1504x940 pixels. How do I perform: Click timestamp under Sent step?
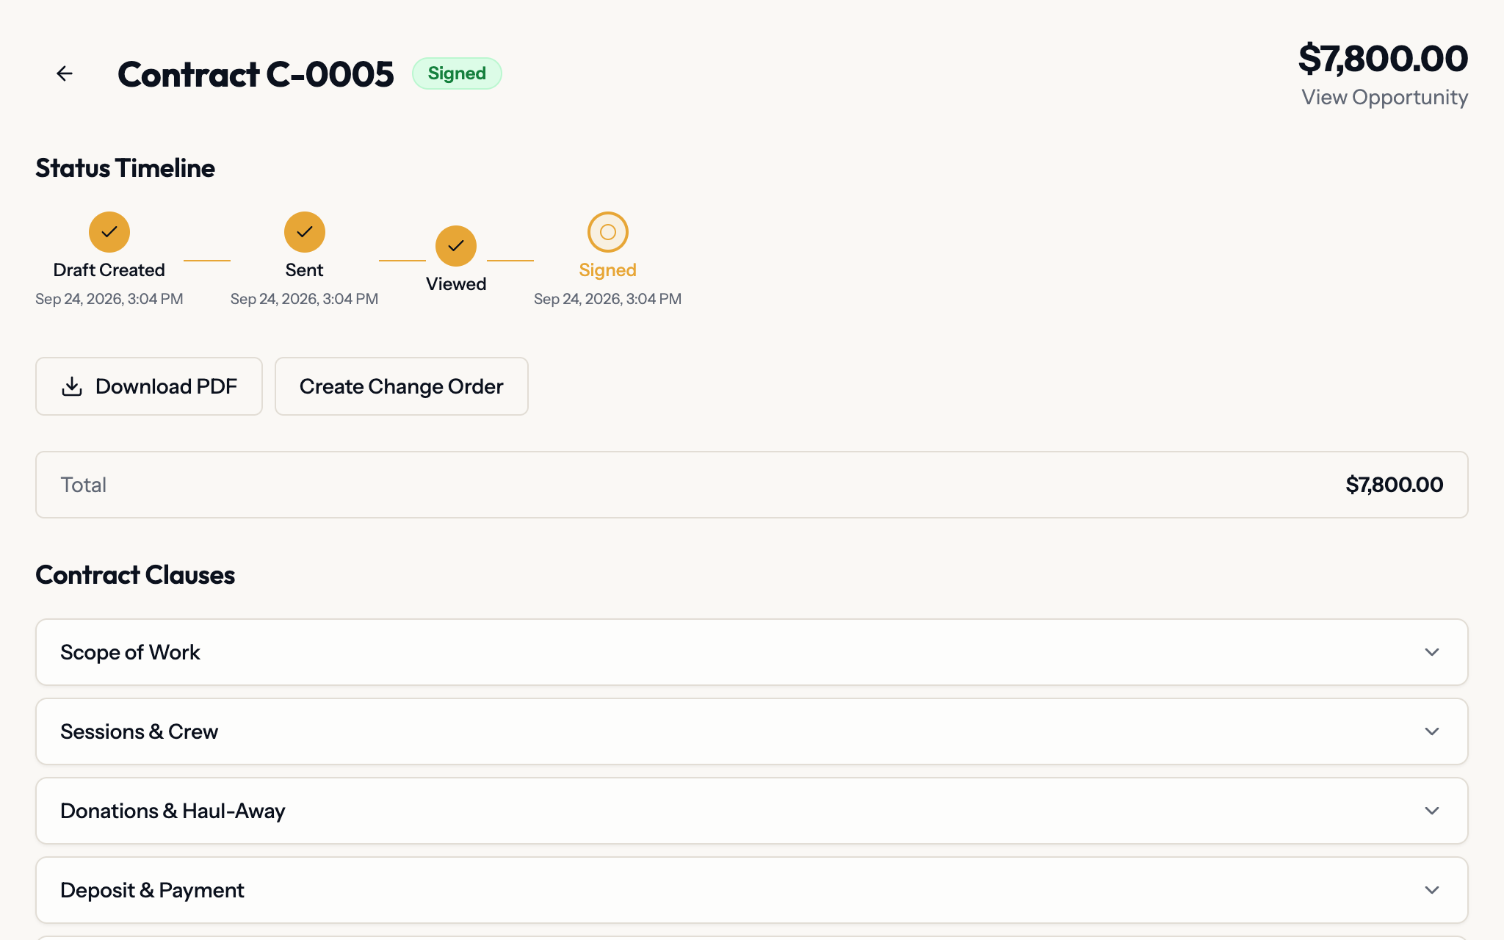pyautogui.click(x=305, y=299)
